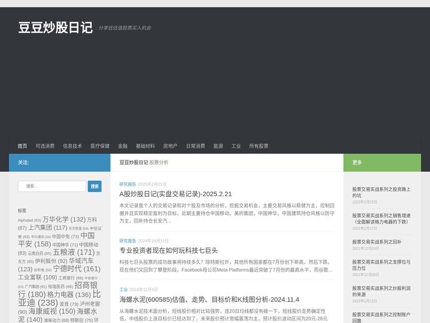430x323 pixels.
Task: Select the 日常消费 menu item
Action: (x=195, y=146)
